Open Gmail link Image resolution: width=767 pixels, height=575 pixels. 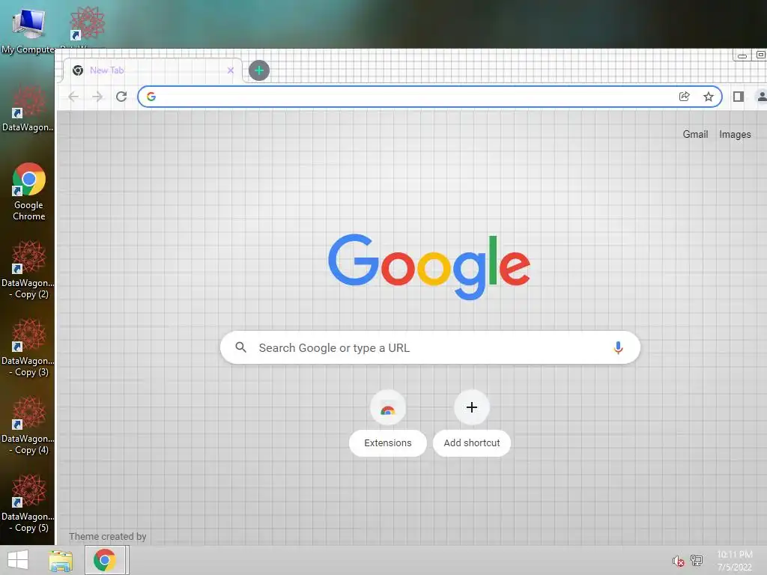click(695, 134)
